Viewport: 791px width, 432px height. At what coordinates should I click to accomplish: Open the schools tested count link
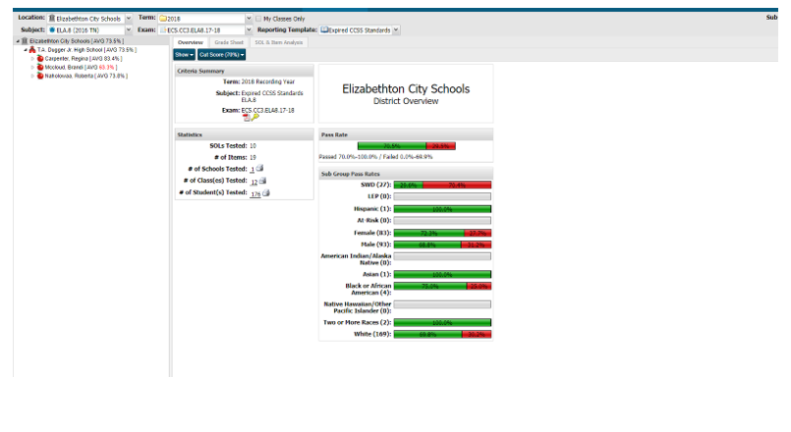point(253,170)
